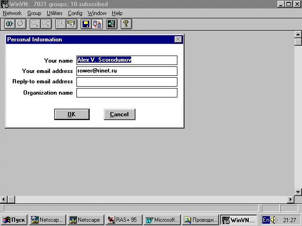302x226 pixels.
Task: Minimize the WinVN main window
Action: (x=281, y=4)
